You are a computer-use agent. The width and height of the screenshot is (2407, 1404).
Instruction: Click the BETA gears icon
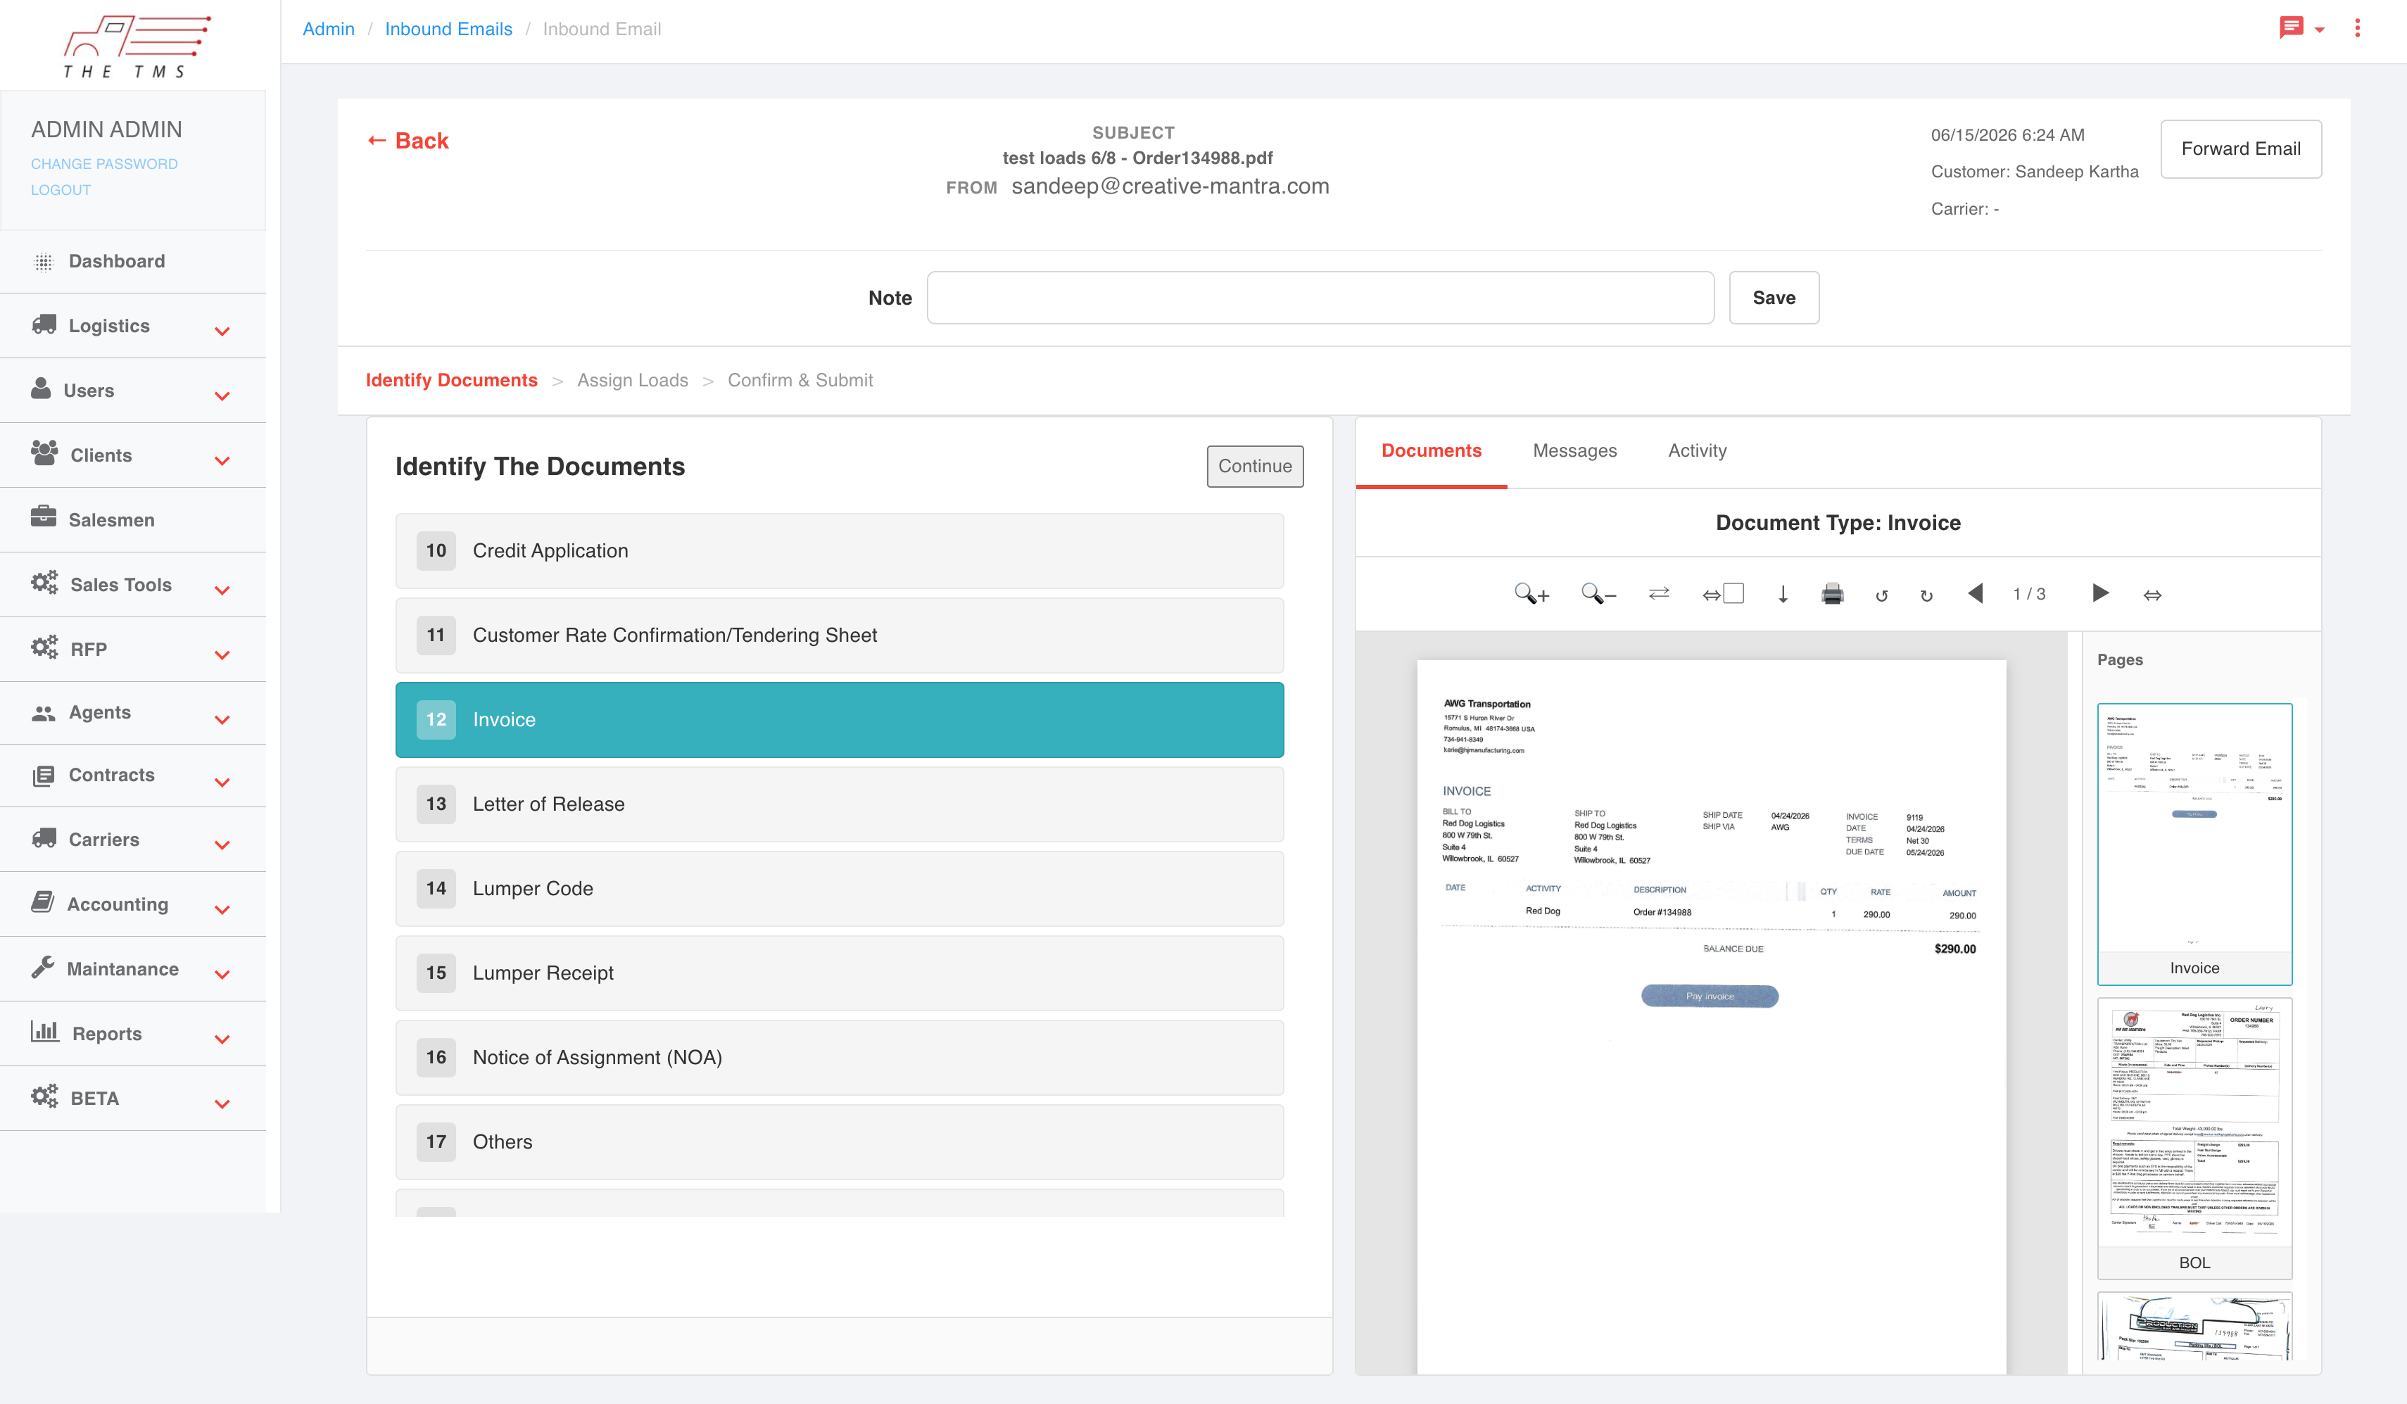point(44,1096)
